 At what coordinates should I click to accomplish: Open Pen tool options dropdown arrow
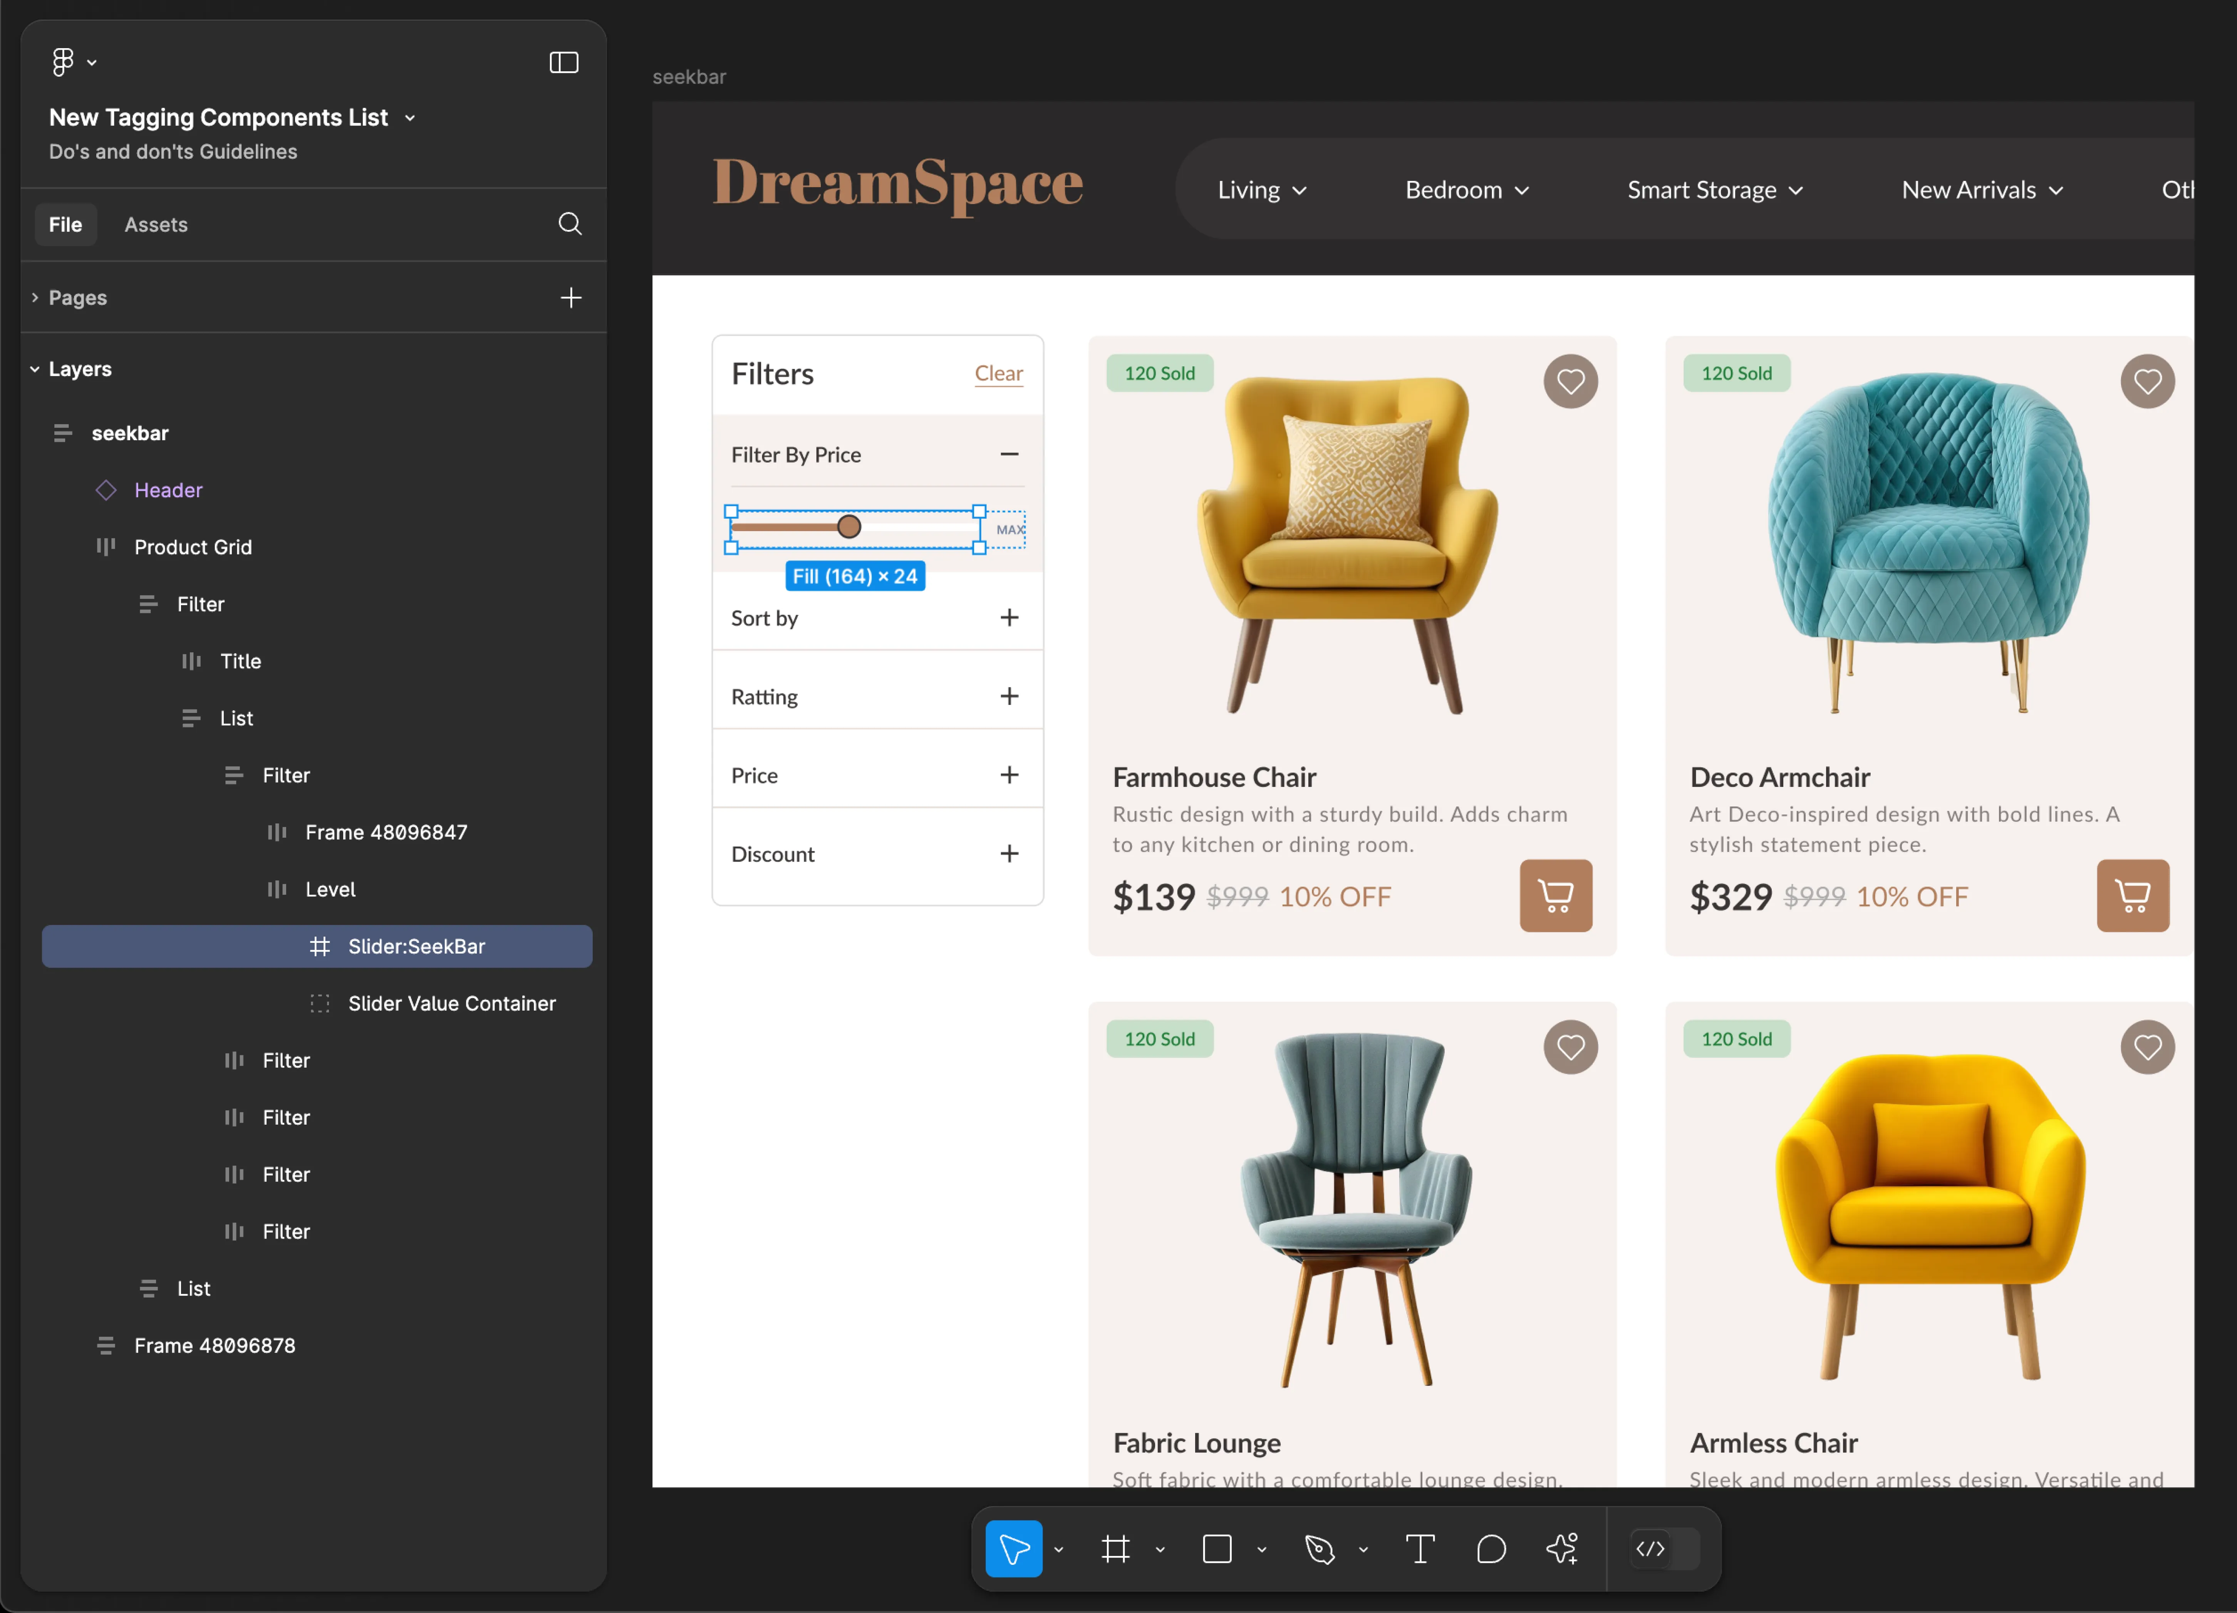[x=1363, y=1549]
